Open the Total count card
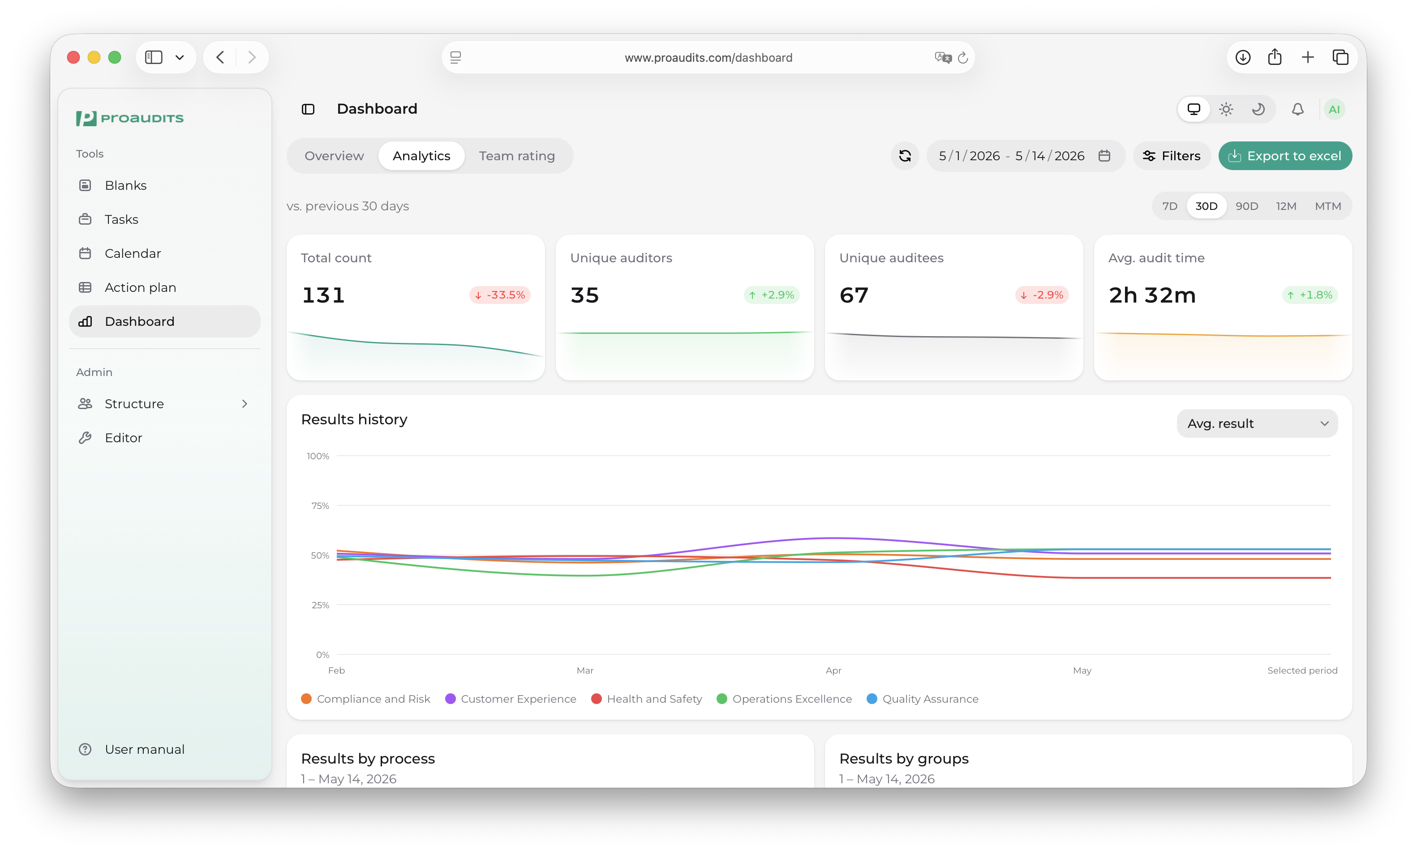1417x854 pixels. pyautogui.click(x=415, y=307)
